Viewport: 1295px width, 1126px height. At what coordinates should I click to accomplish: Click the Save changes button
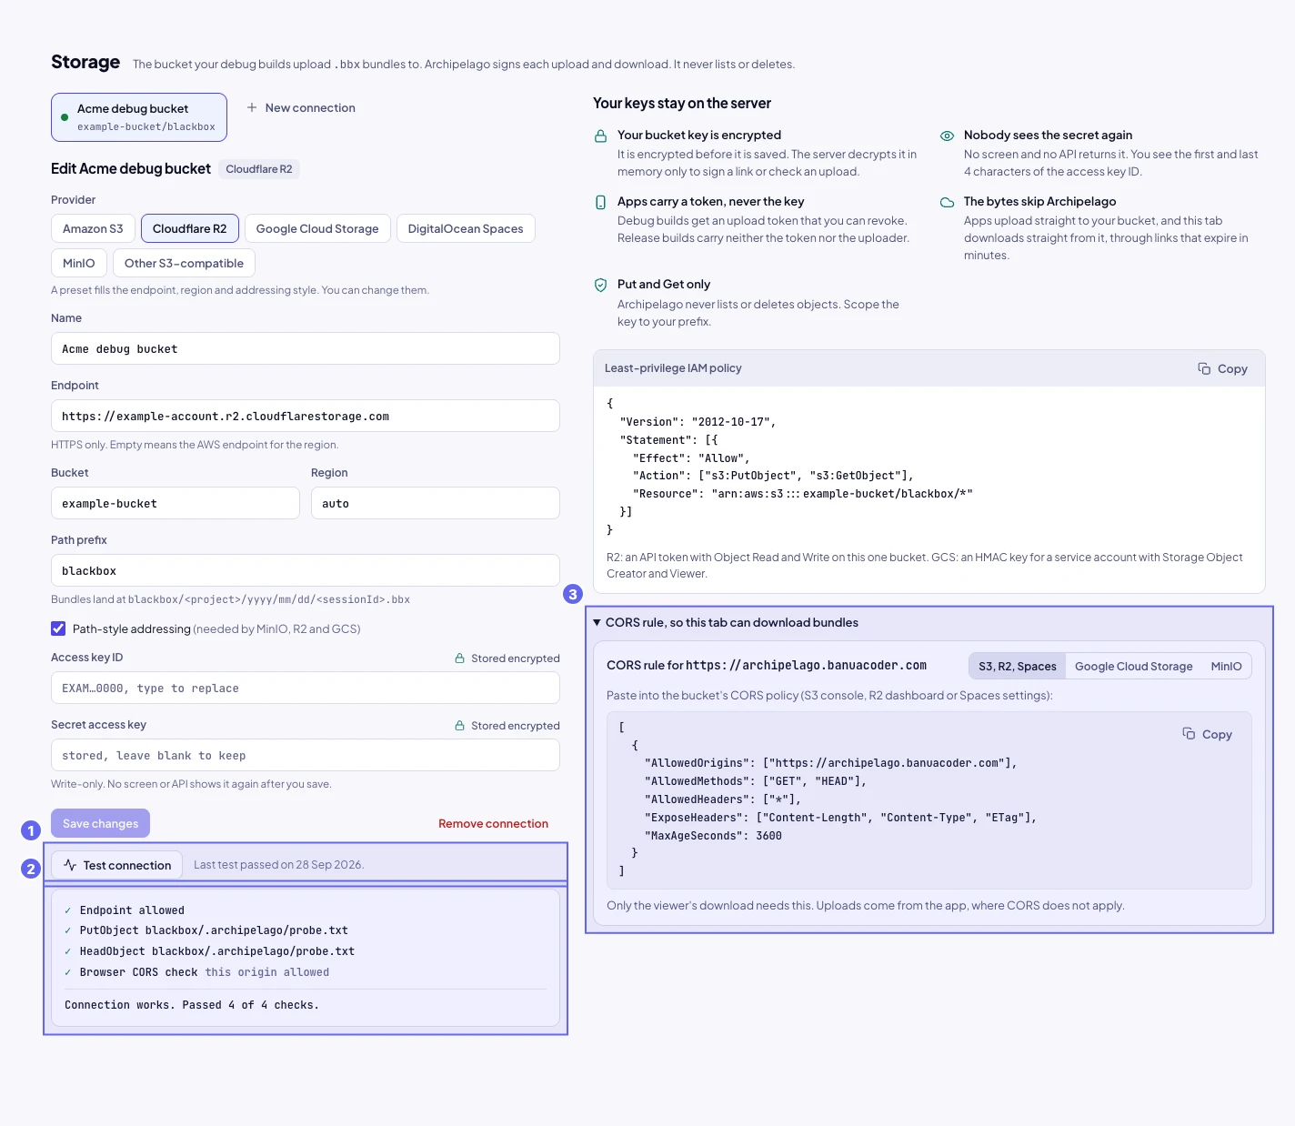101,823
